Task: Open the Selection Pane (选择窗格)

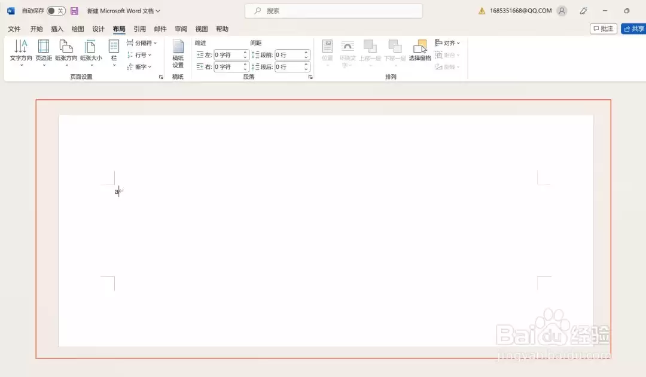Action: point(420,51)
